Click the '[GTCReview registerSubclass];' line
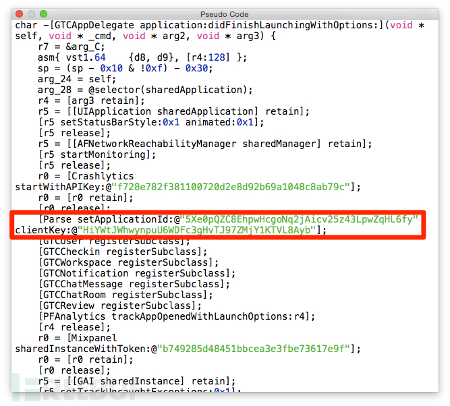 tap(119, 306)
